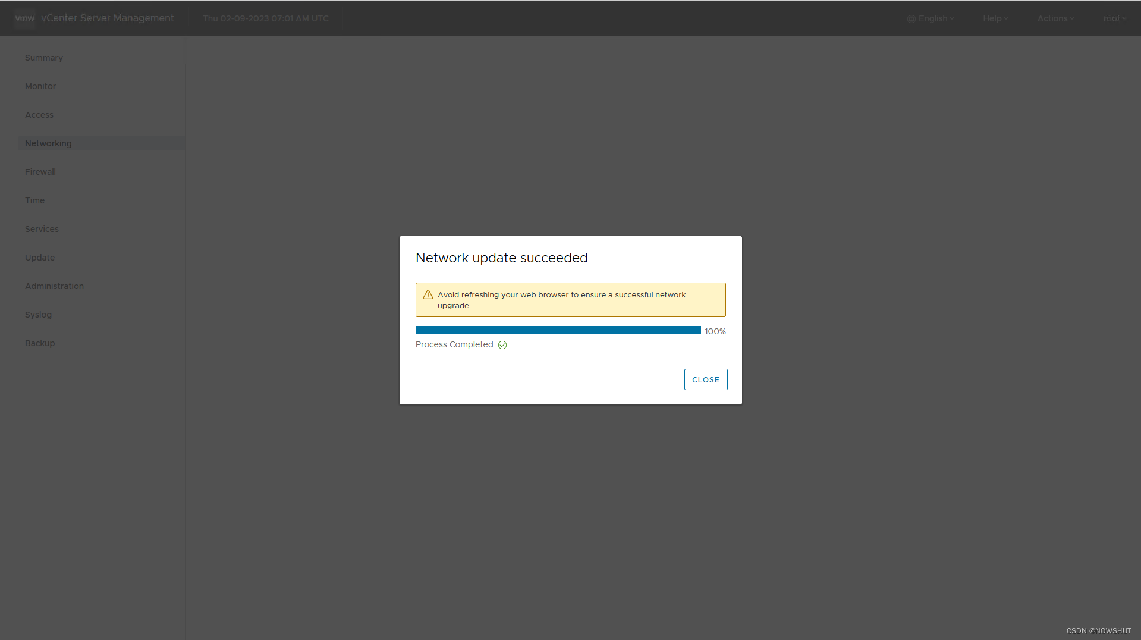Open Time settings in sidebar
1141x640 pixels.
tap(35, 200)
